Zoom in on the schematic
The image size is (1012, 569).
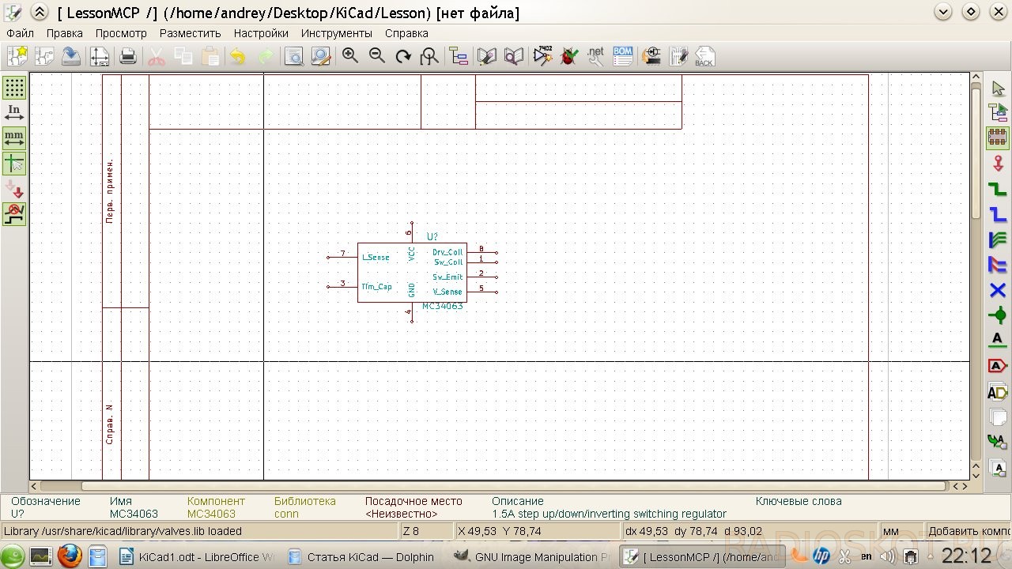(350, 56)
